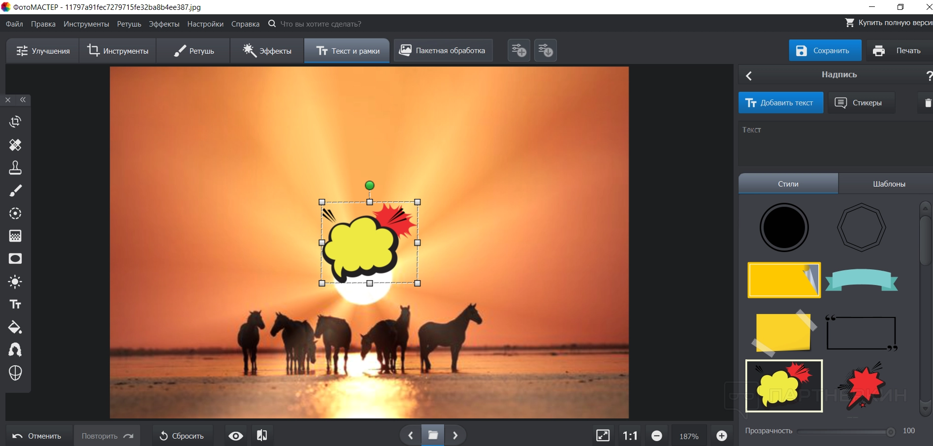Click the add preset icon in toolbar
The height and width of the screenshot is (446, 933).
[x=519, y=50]
